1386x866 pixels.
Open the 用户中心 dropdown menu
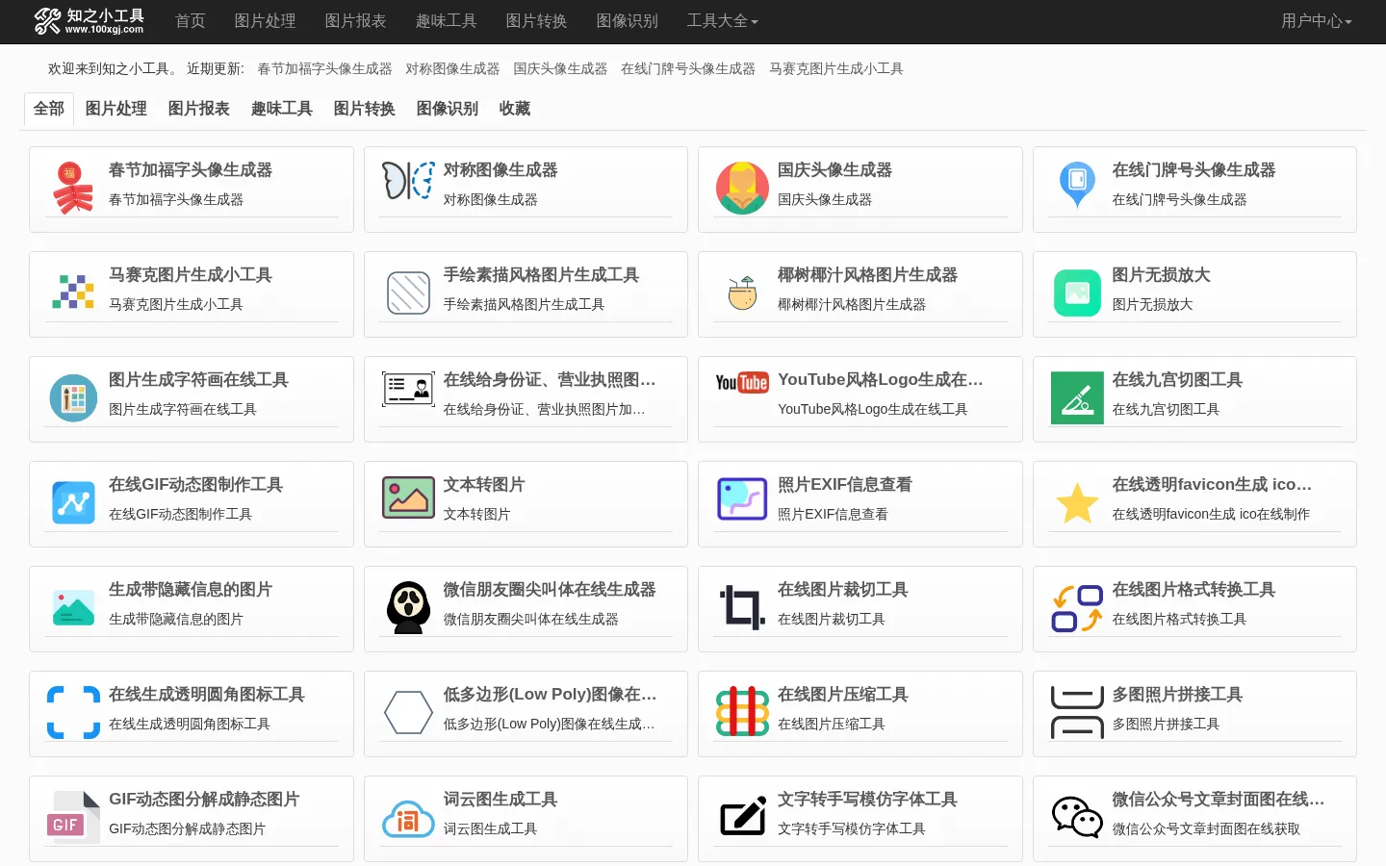click(x=1316, y=21)
